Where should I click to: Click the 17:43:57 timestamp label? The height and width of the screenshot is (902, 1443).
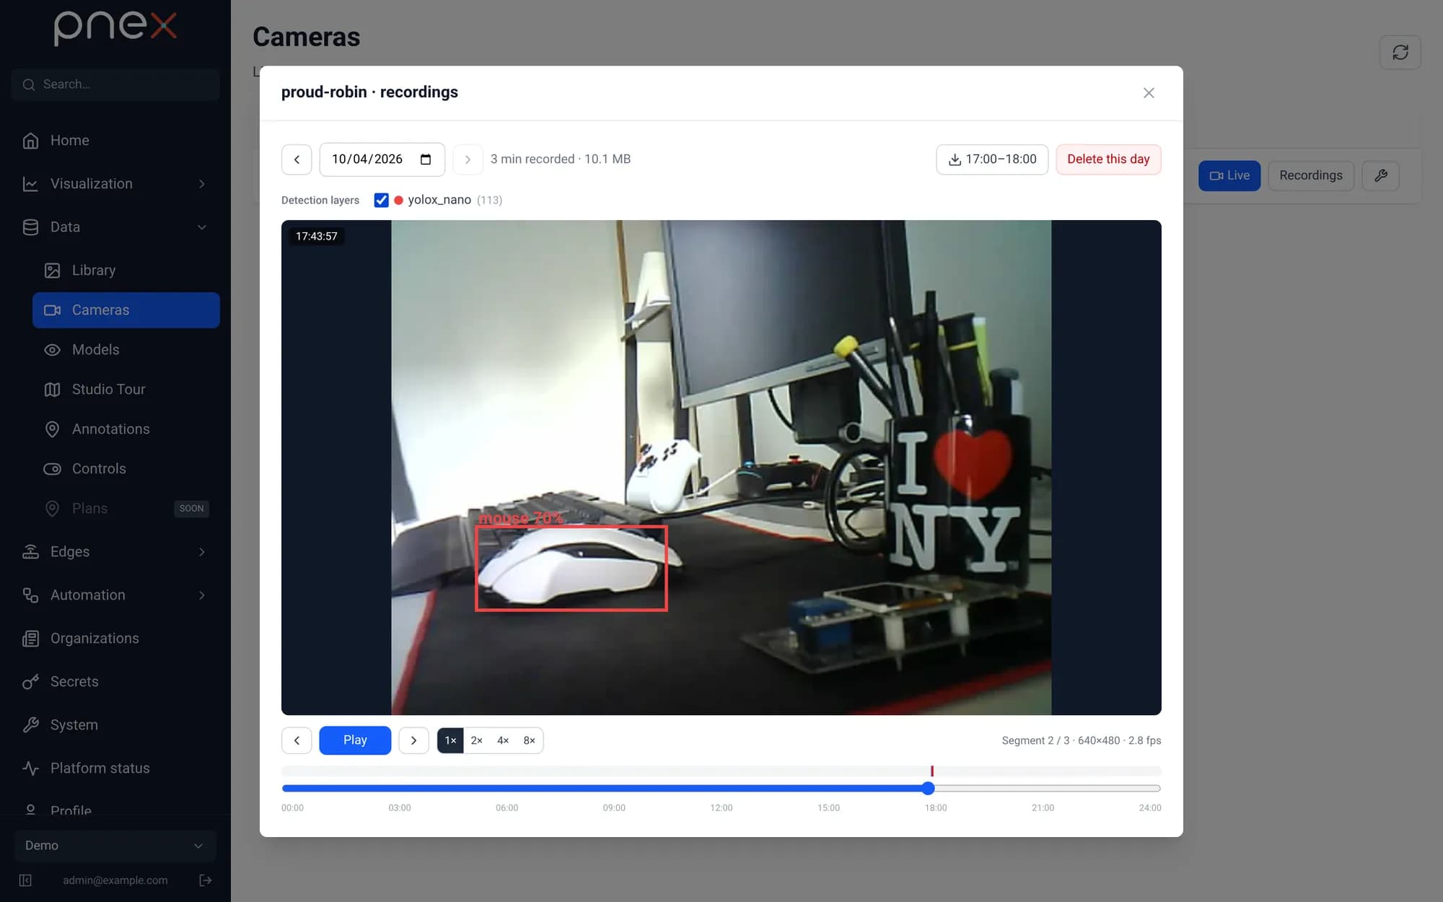coord(317,236)
